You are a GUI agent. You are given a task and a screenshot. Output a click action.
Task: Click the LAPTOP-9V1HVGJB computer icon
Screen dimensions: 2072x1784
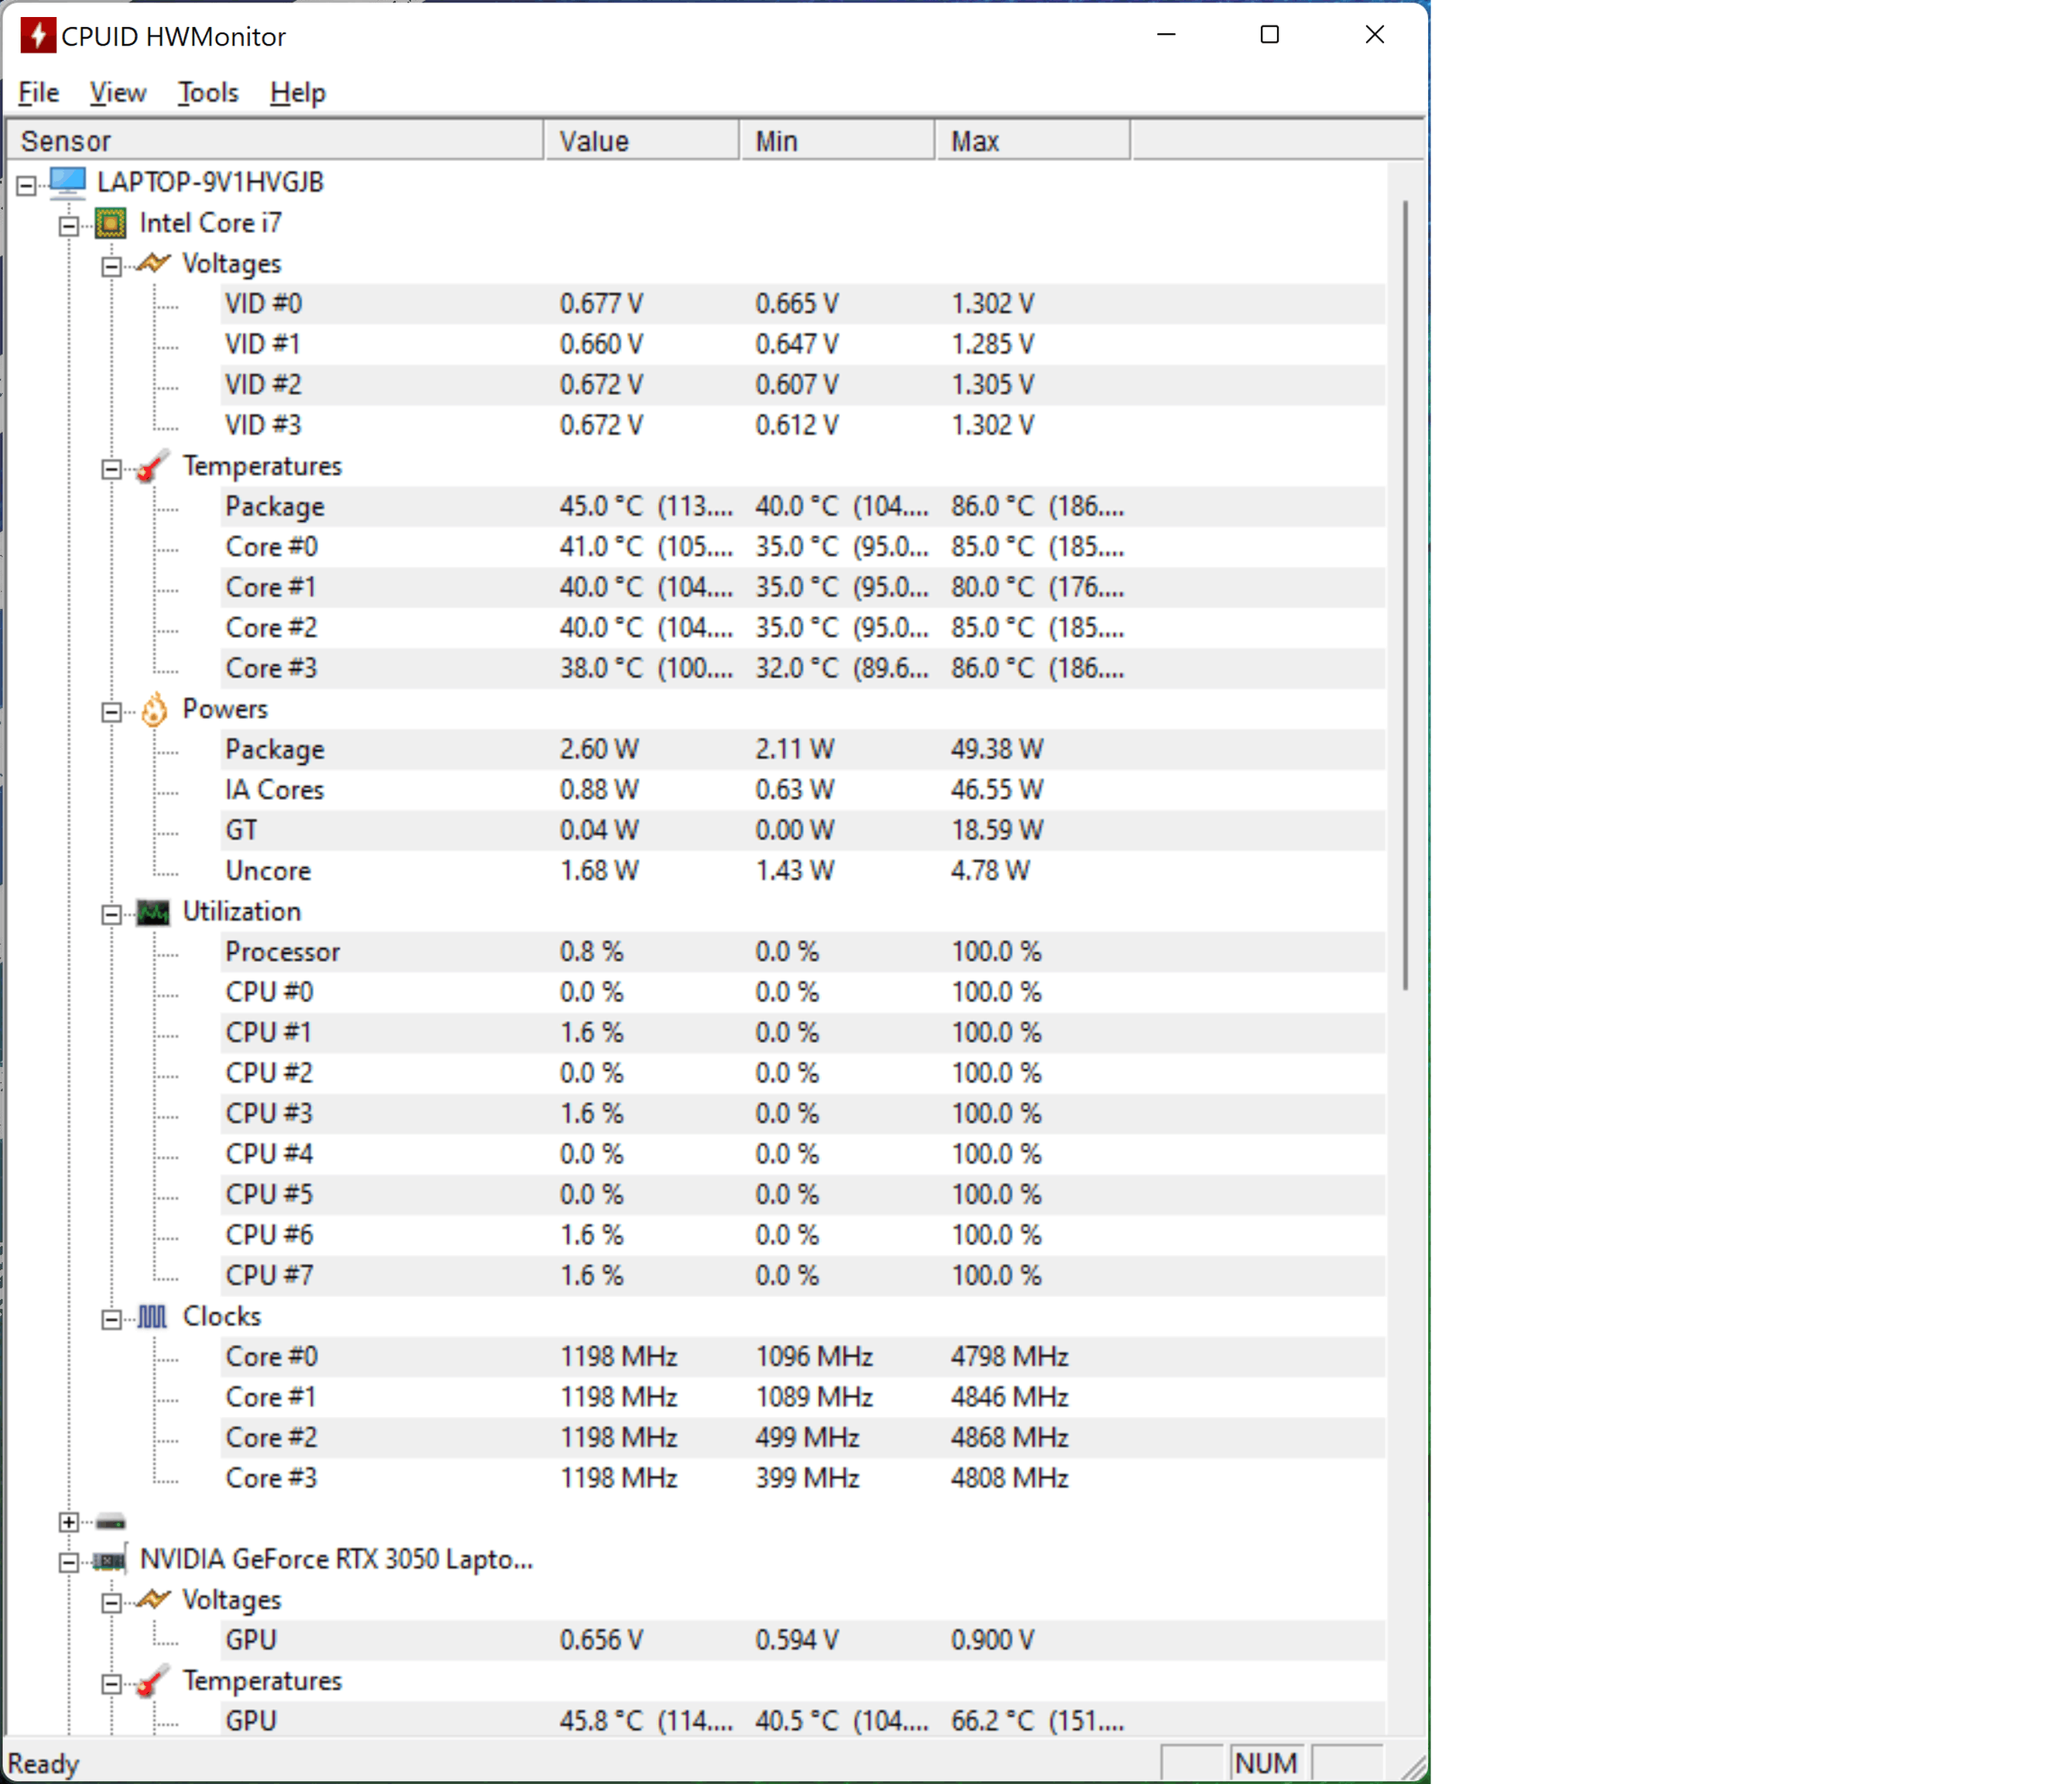tap(68, 182)
